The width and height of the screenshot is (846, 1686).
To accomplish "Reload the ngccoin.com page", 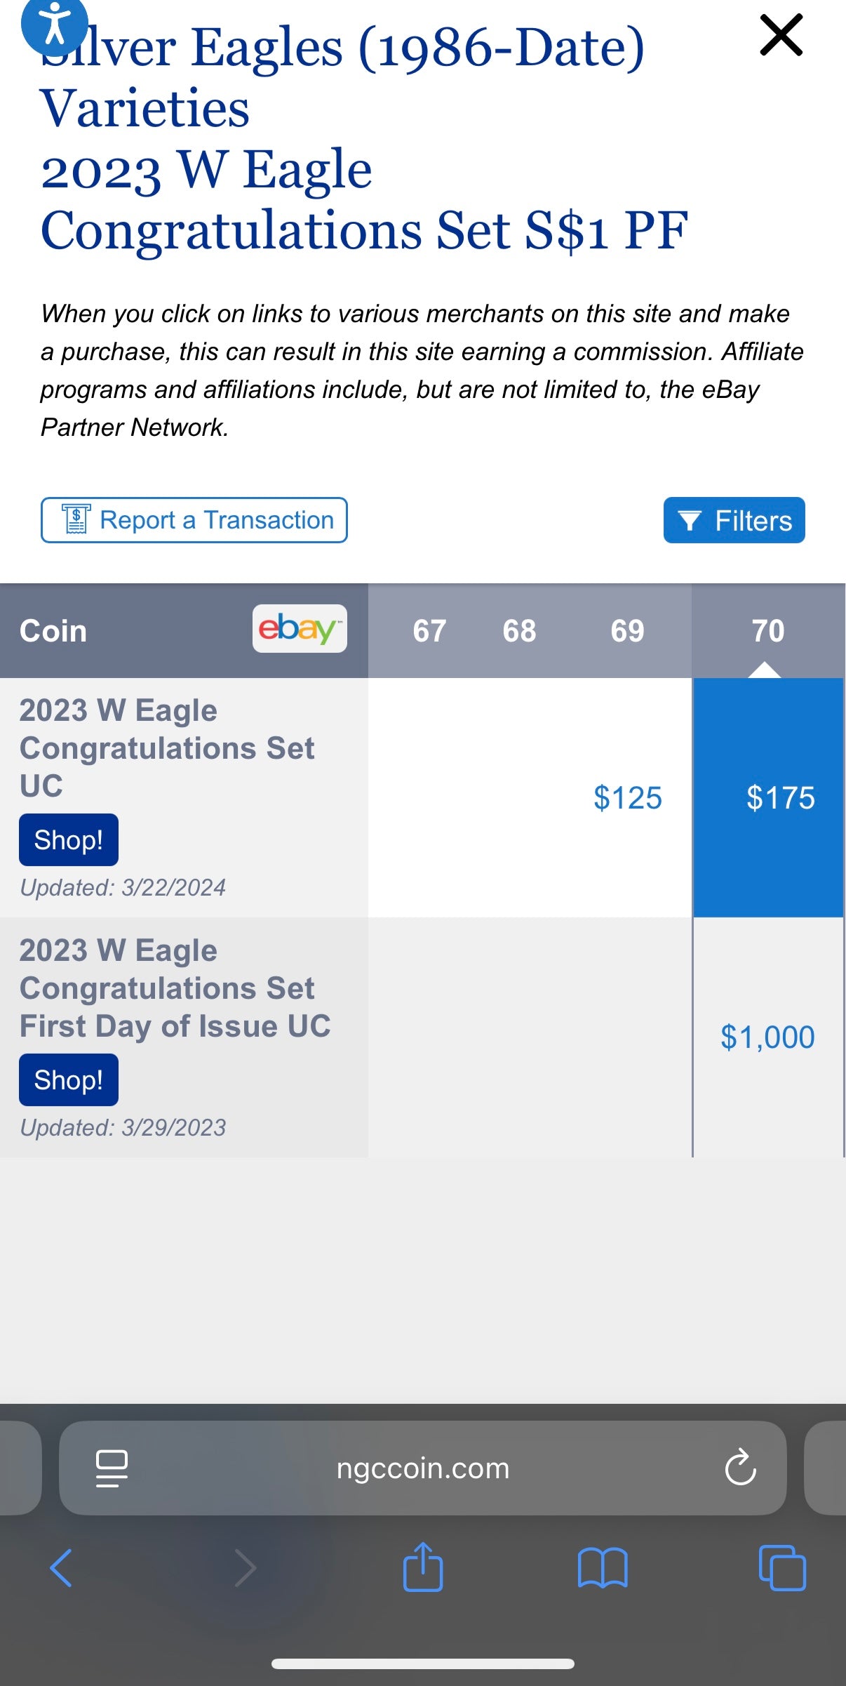I will coord(740,1468).
